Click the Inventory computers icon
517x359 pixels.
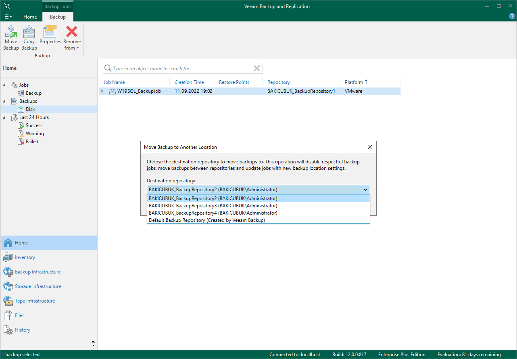pos(8,257)
